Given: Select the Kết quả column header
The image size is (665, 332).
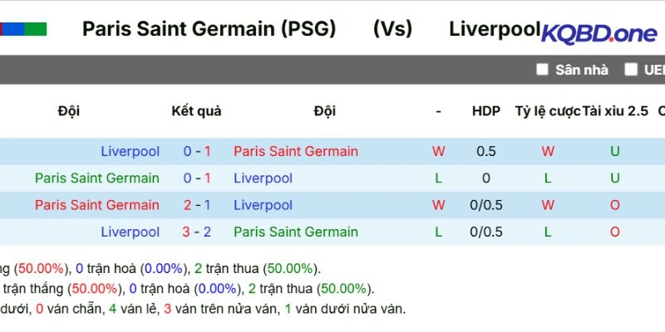Looking at the screenshot, I should pos(196,111).
